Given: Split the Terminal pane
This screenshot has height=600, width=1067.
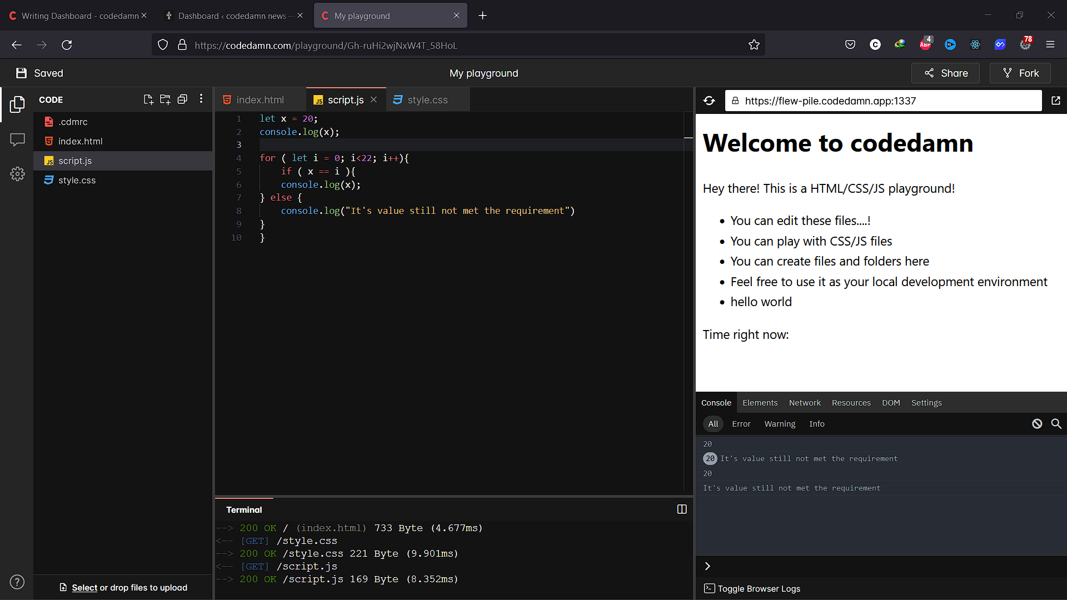Looking at the screenshot, I should [682, 509].
